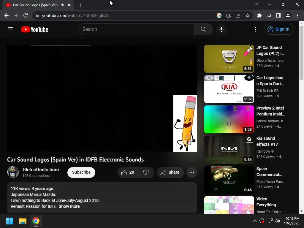Click forward navigation arrow in Chrome

[16, 15]
